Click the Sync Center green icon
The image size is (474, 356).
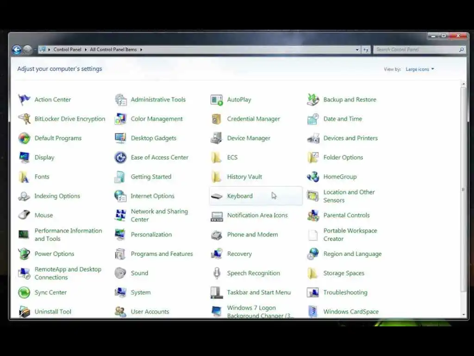pyautogui.click(x=24, y=292)
